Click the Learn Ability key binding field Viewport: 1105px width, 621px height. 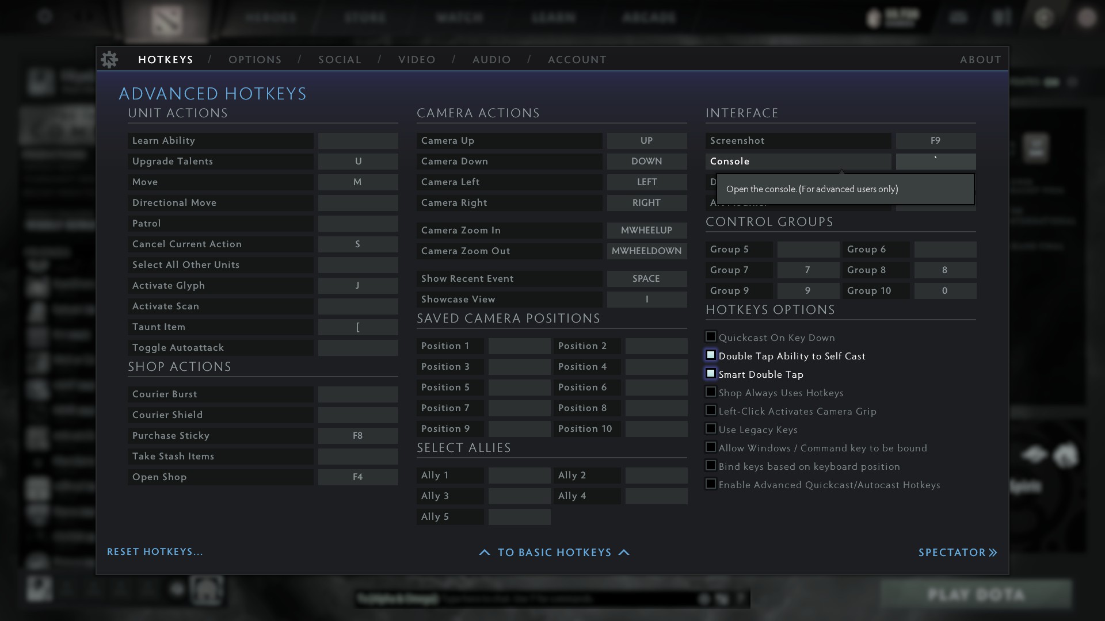358,141
